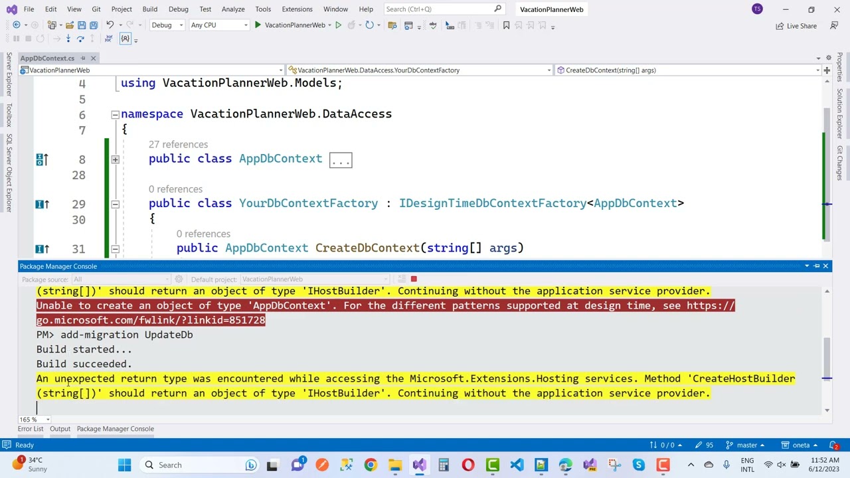Expand the collapsed code ellipsis box
850x478 pixels.
point(341,160)
